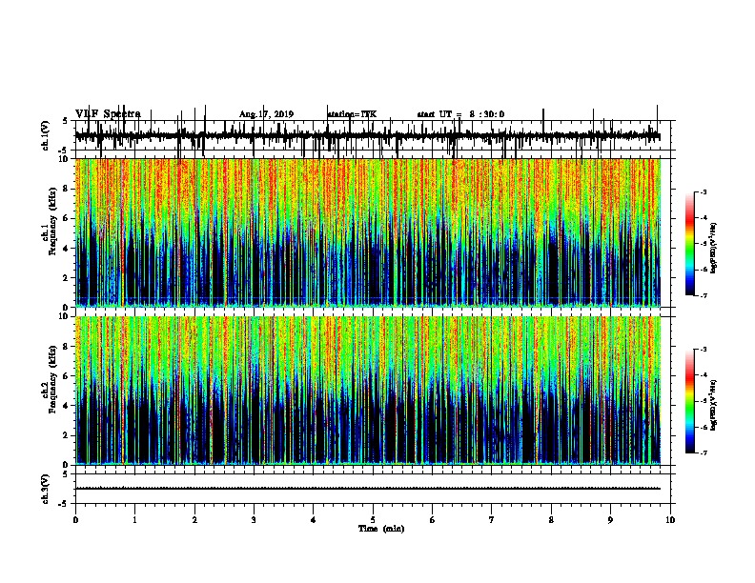This screenshot has height=583, width=755.
Task: Click the "6" kHz tick of ch.2 spectrogram
Action: point(66,376)
